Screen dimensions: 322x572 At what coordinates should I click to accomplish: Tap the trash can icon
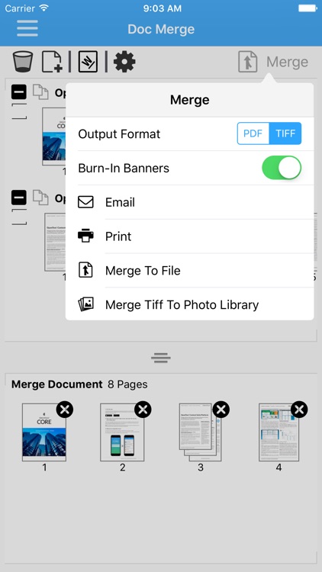pyautogui.click(x=23, y=62)
